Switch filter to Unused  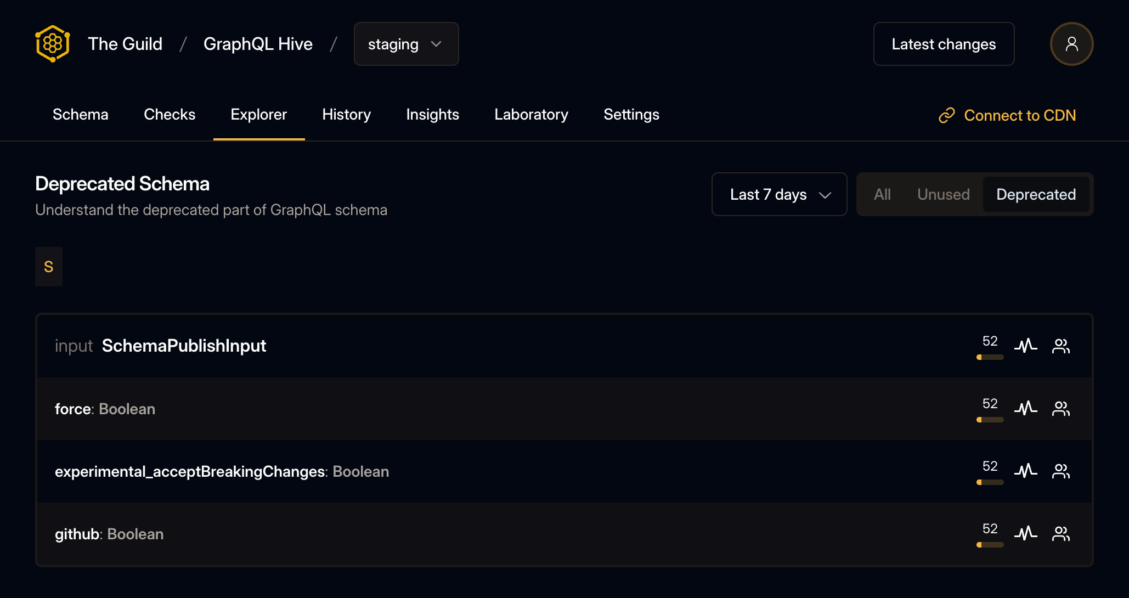click(x=943, y=194)
